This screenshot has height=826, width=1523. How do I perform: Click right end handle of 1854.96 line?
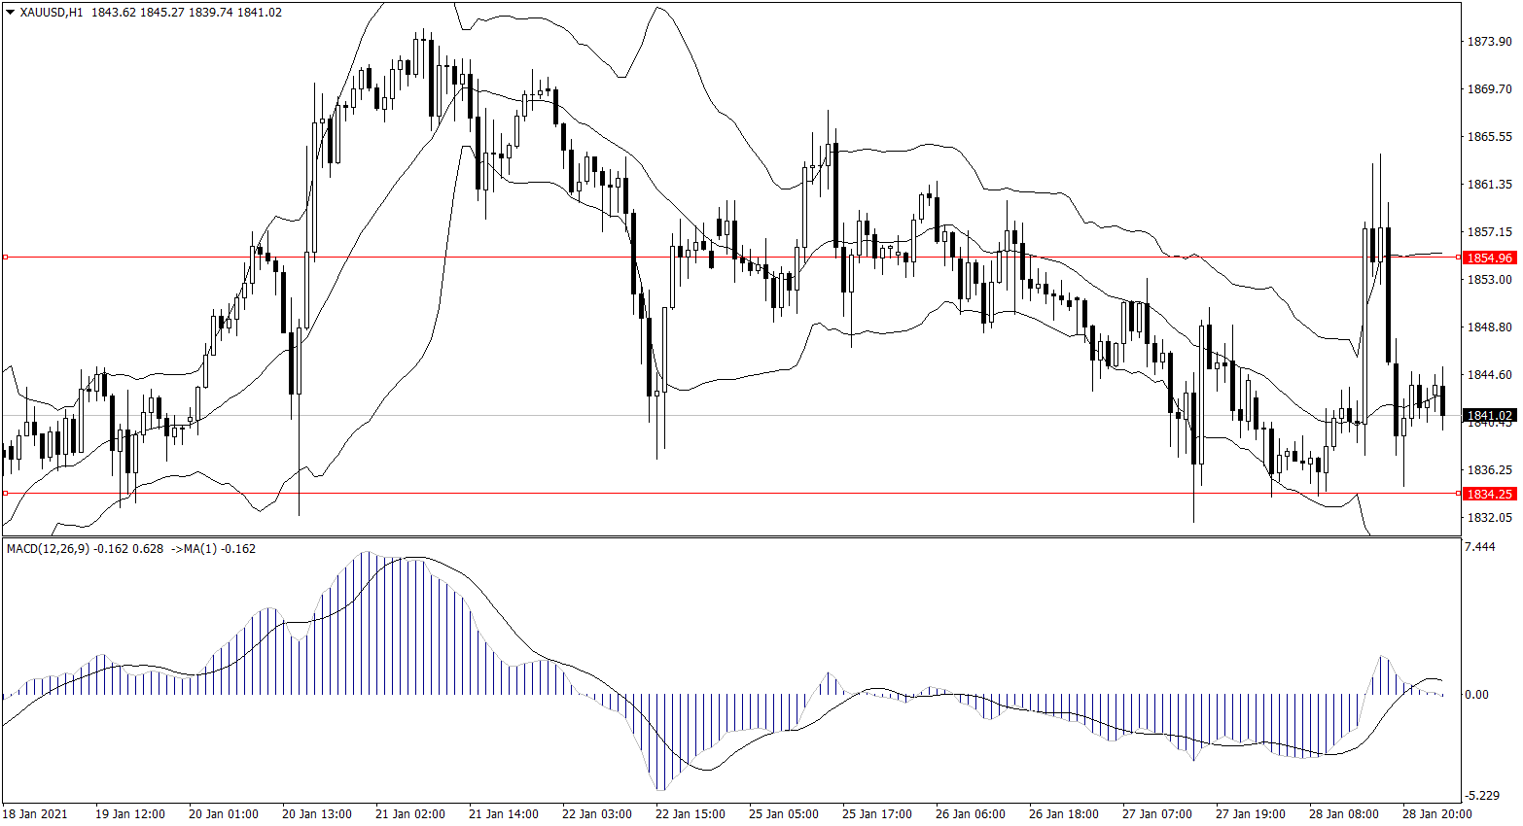[x=1457, y=258]
